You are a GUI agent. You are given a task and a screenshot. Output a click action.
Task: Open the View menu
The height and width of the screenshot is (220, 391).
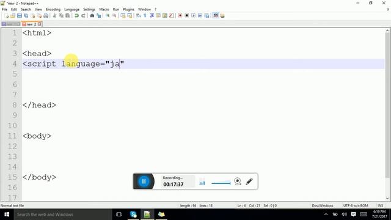point(38,9)
